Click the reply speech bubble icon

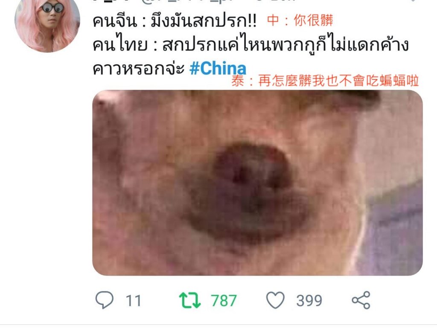(105, 299)
